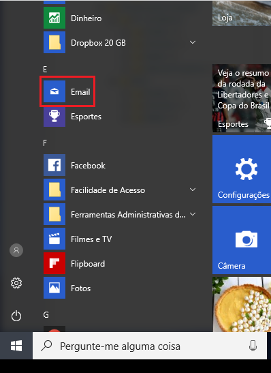This screenshot has height=373, width=271.
Task: Expand the Dropbox 20 GB folder chevron
Action: [x=193, y=42]
